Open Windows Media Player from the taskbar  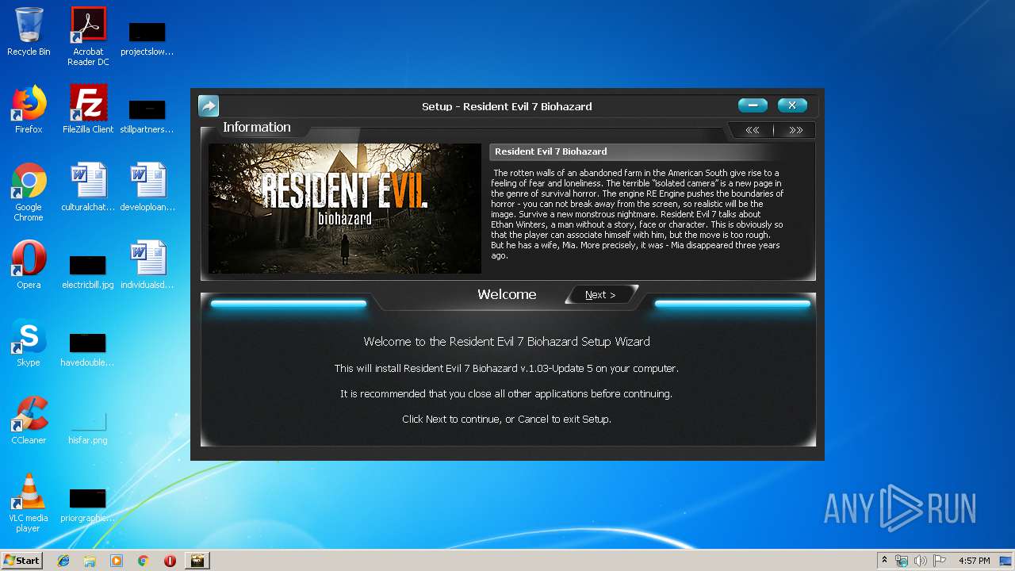tap(117, 561)
